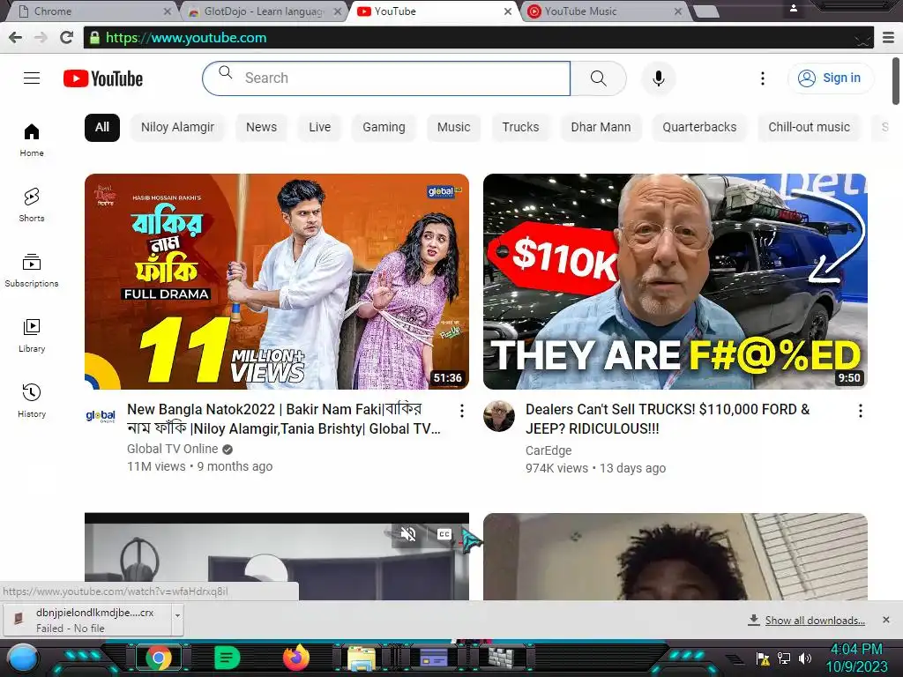Open YouTube settings three-dot menu
This screenshot has width=903, height=677.
click(x=763, y=78)
